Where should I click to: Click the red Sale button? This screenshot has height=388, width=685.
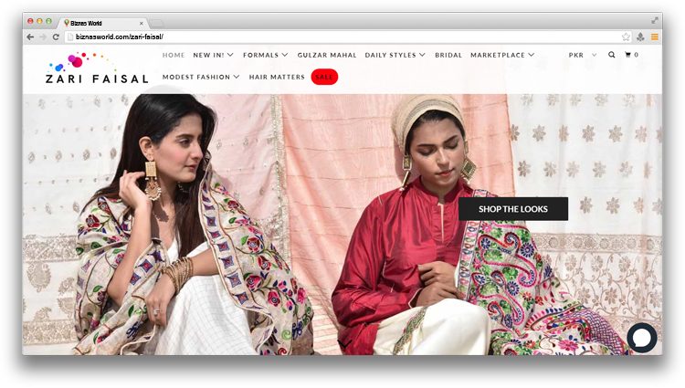pos(324,77)
